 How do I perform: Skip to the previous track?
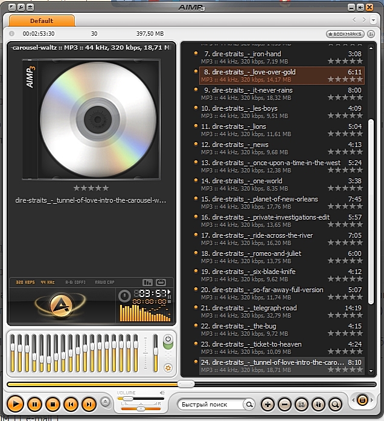tap(71, 404)
